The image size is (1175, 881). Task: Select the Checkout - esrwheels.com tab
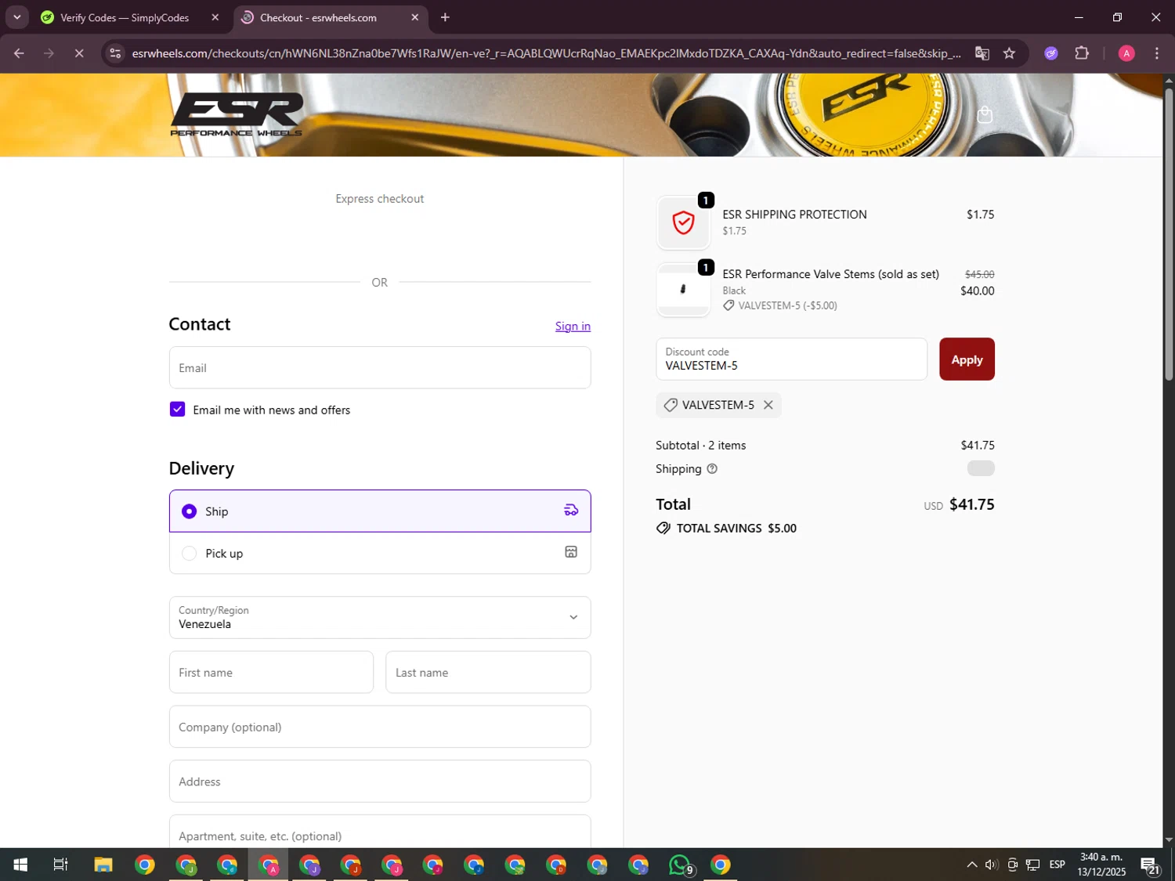[x=318, y=17]
